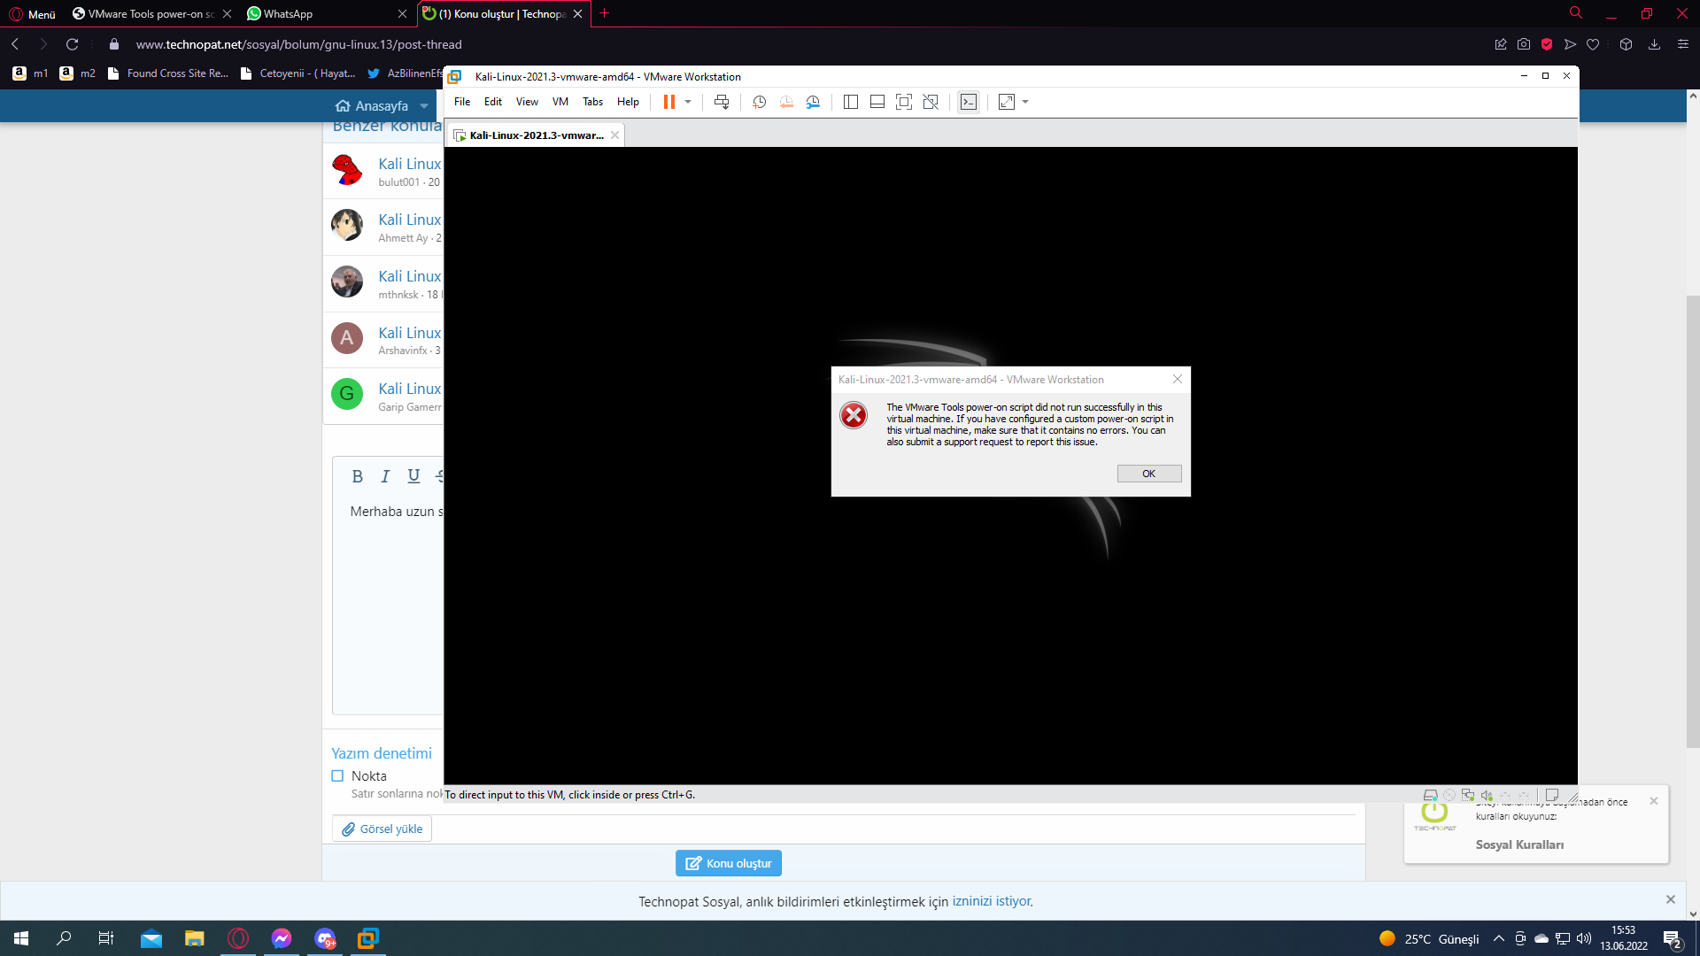
Task: Take a snapshot of this VM
Action: 759,102
